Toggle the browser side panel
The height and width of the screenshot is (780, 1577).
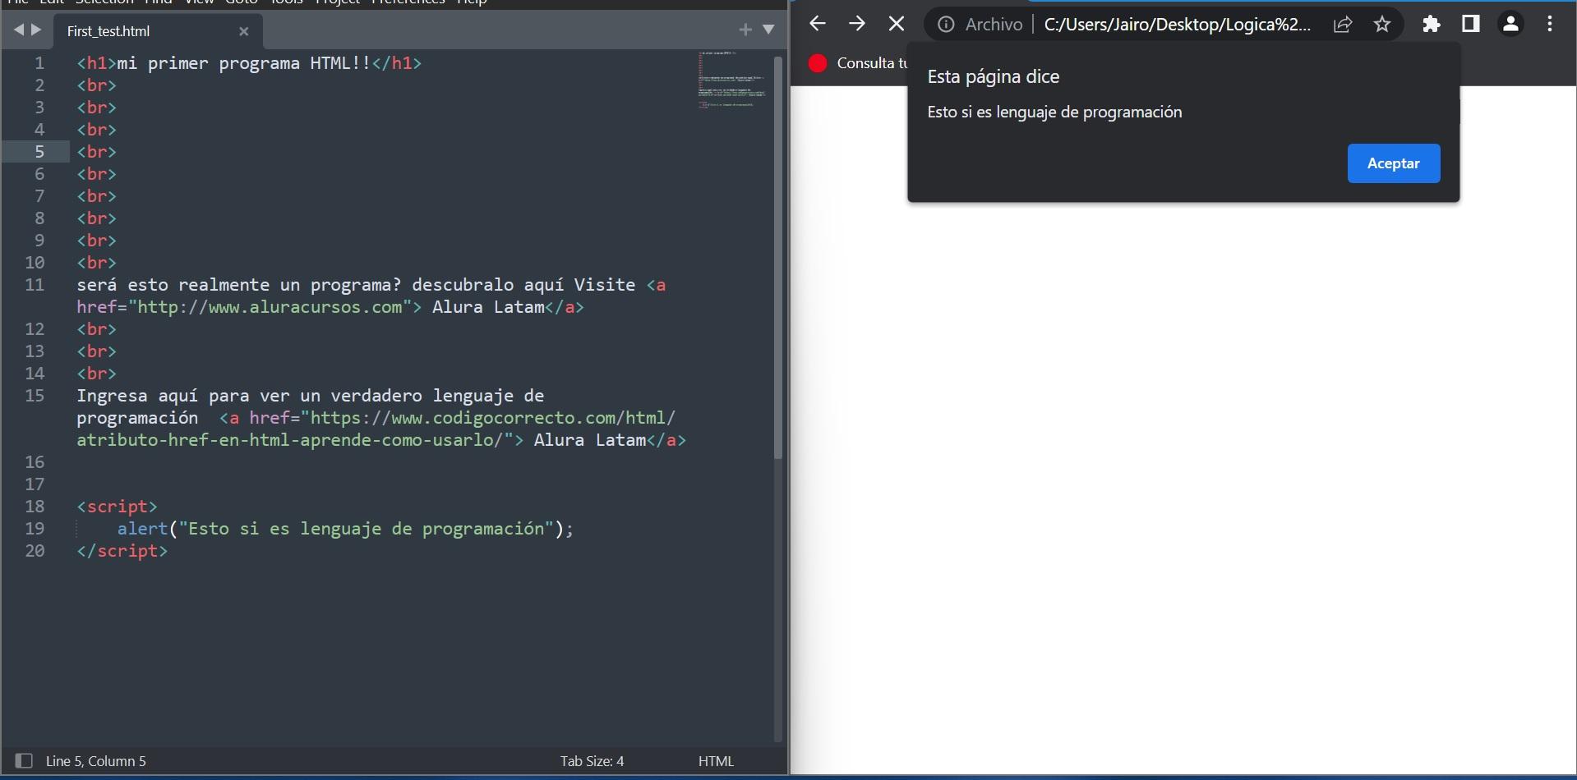tap(1470, 24)
